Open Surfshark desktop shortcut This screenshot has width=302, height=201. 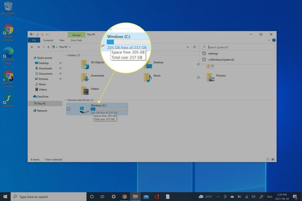8,100
